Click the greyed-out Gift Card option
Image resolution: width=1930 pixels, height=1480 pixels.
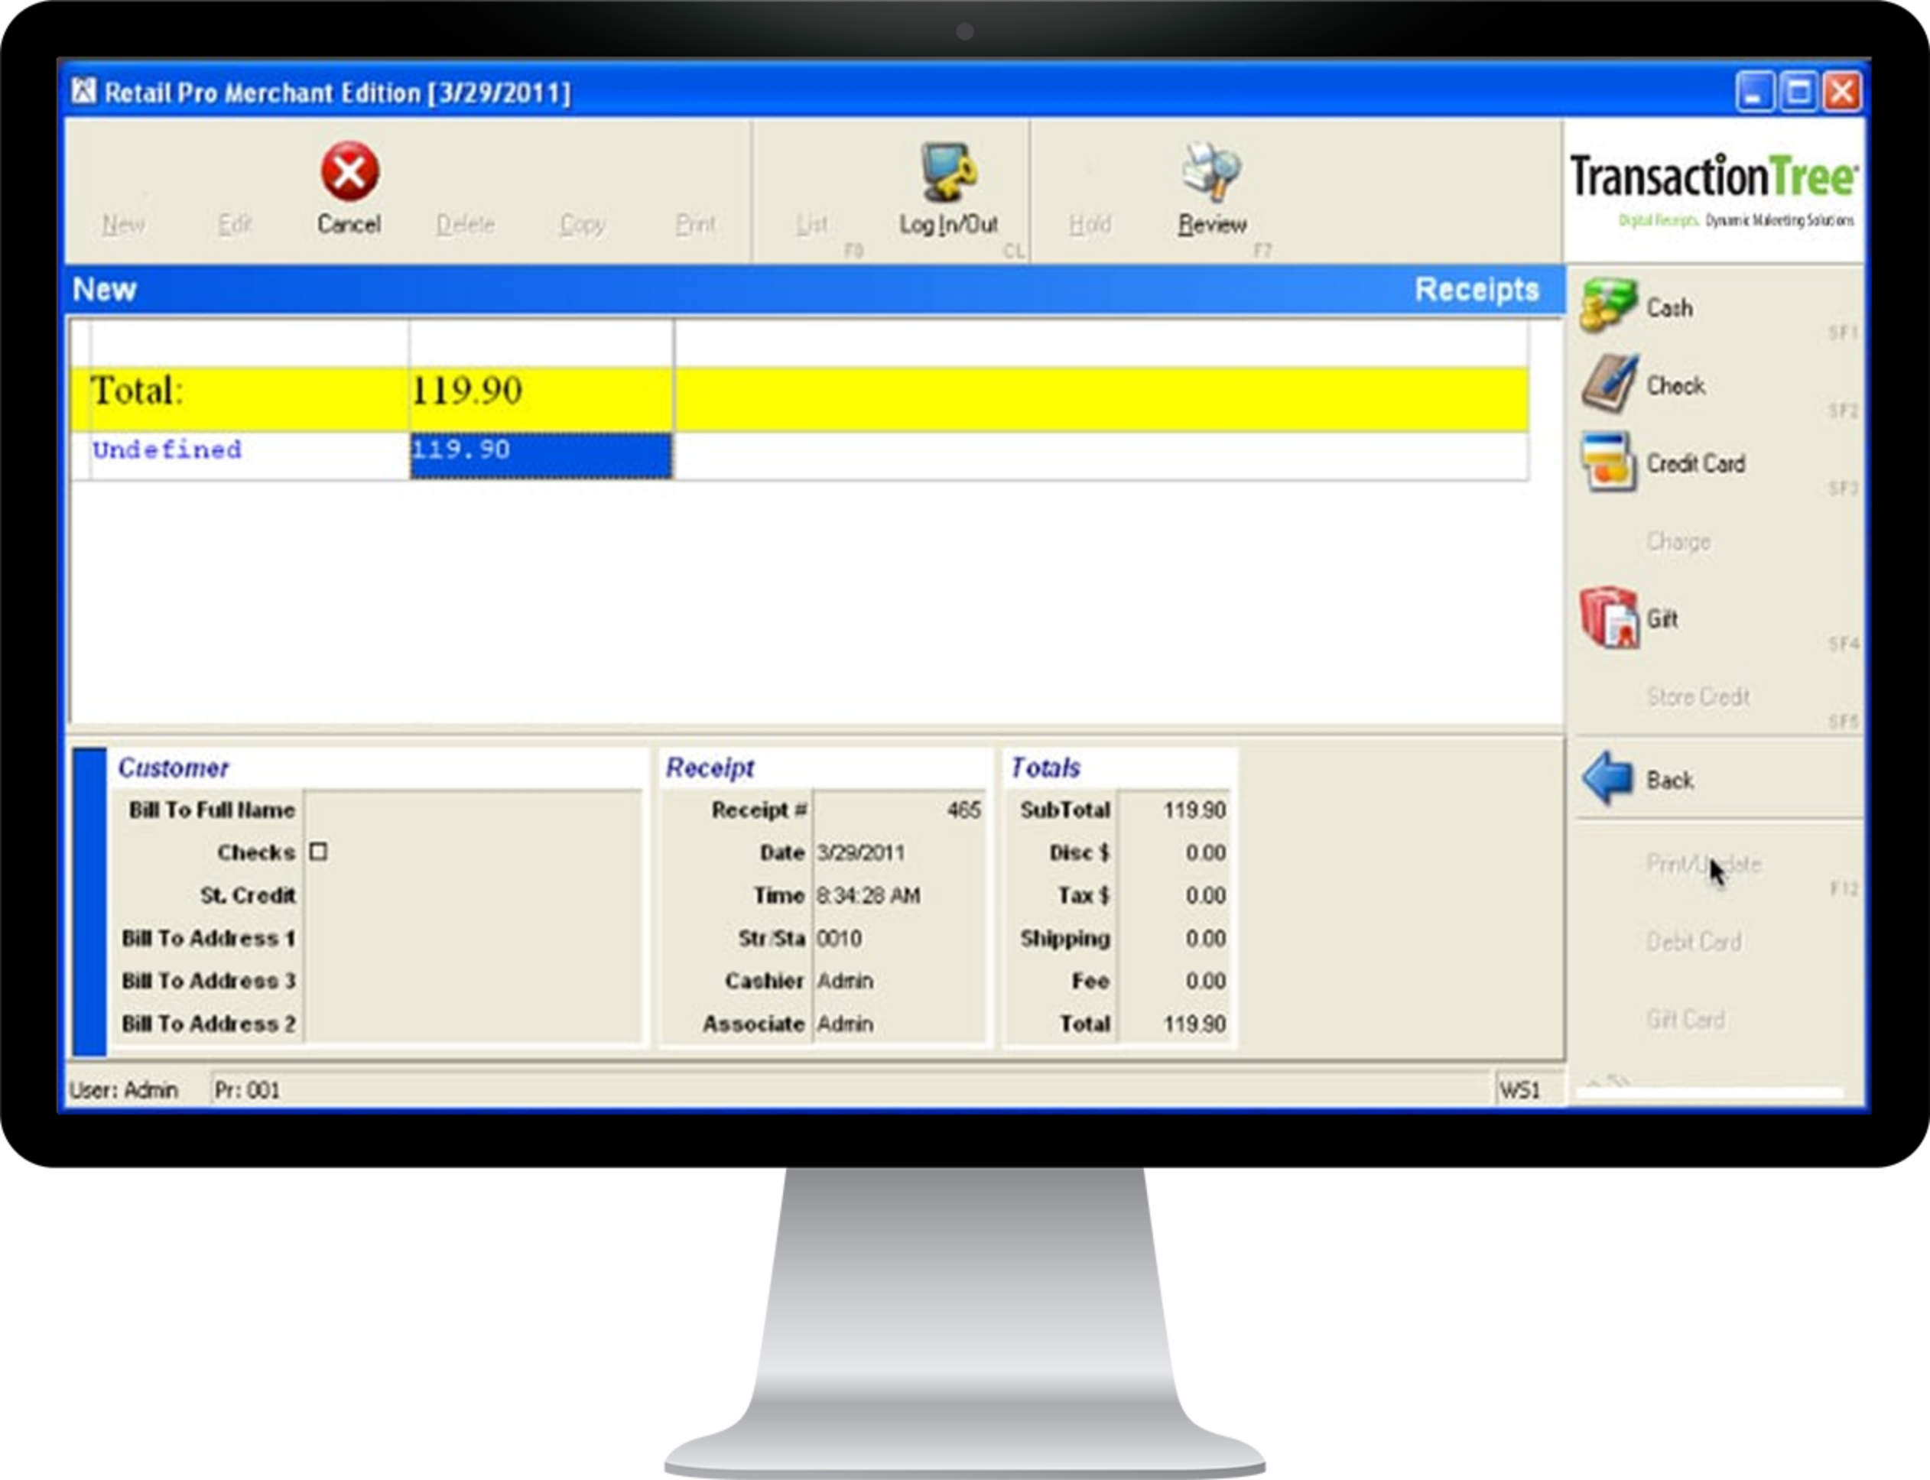(x=1685, y=1019)
